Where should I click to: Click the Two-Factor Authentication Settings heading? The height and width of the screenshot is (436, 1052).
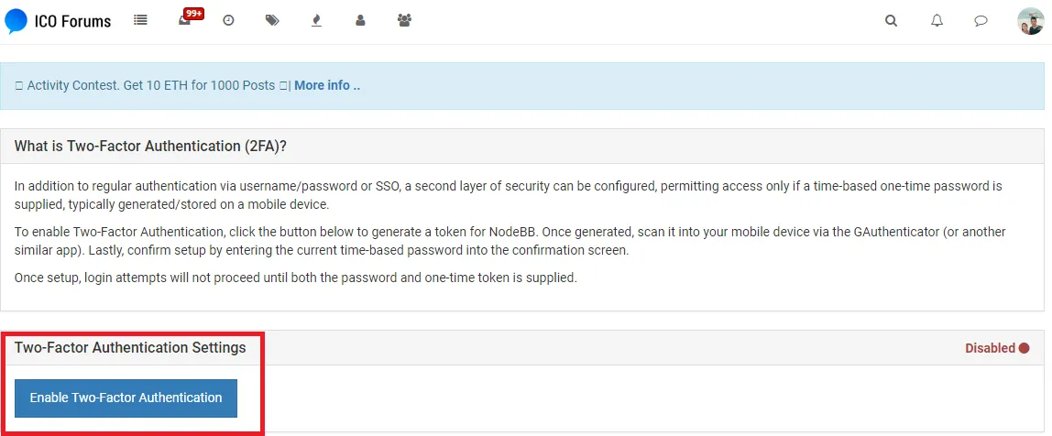click(130, 347)
